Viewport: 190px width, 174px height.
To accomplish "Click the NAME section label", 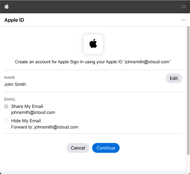I will point(10,77).
